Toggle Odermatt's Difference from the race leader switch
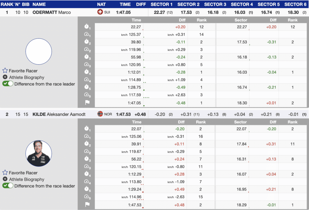 tap(8, 84)
